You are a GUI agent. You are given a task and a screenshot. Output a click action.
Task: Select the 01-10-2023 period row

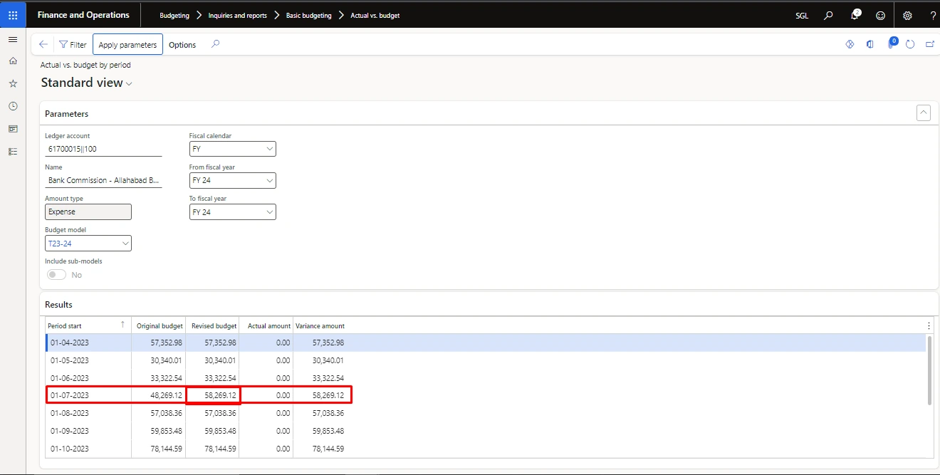tap(485, 449)
